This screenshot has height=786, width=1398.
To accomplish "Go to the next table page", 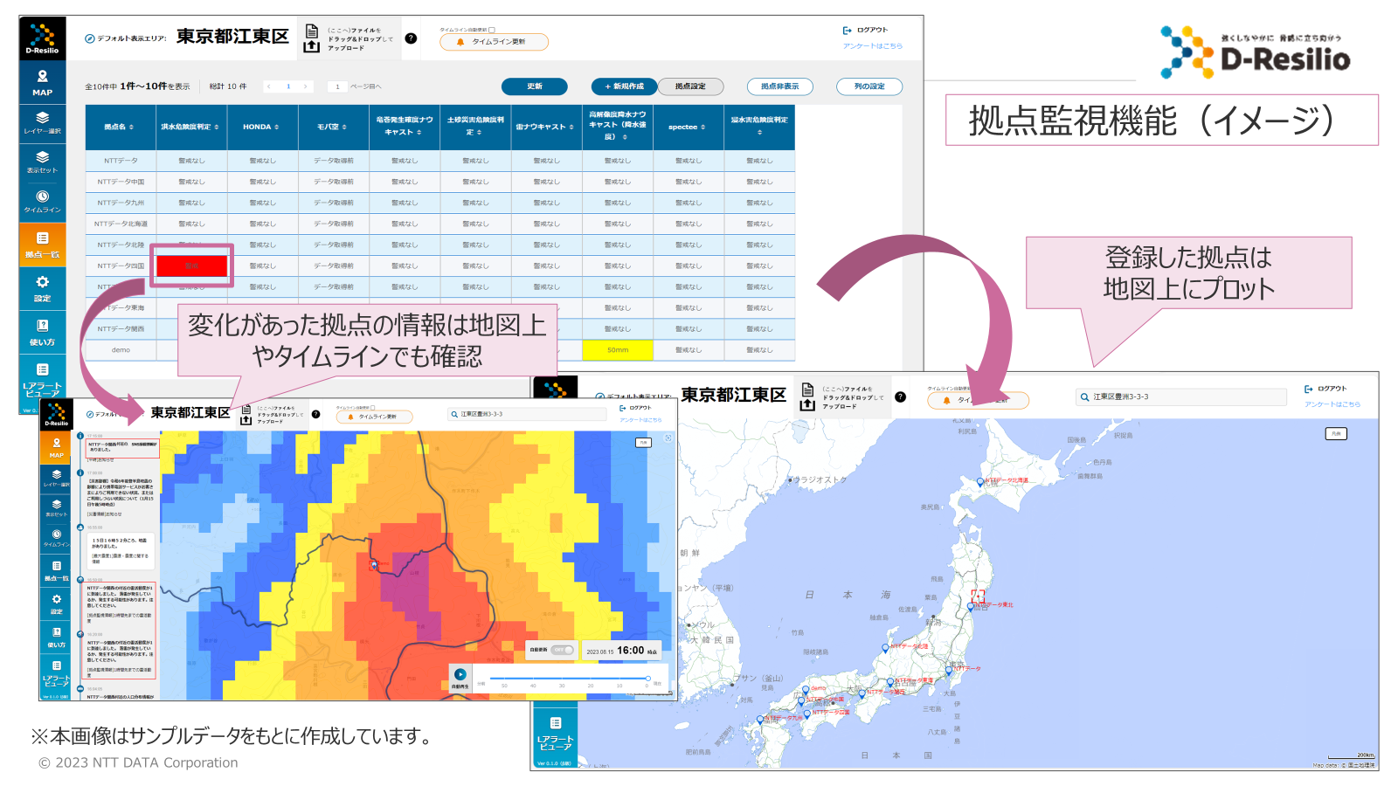I will [x=305, y=86].
